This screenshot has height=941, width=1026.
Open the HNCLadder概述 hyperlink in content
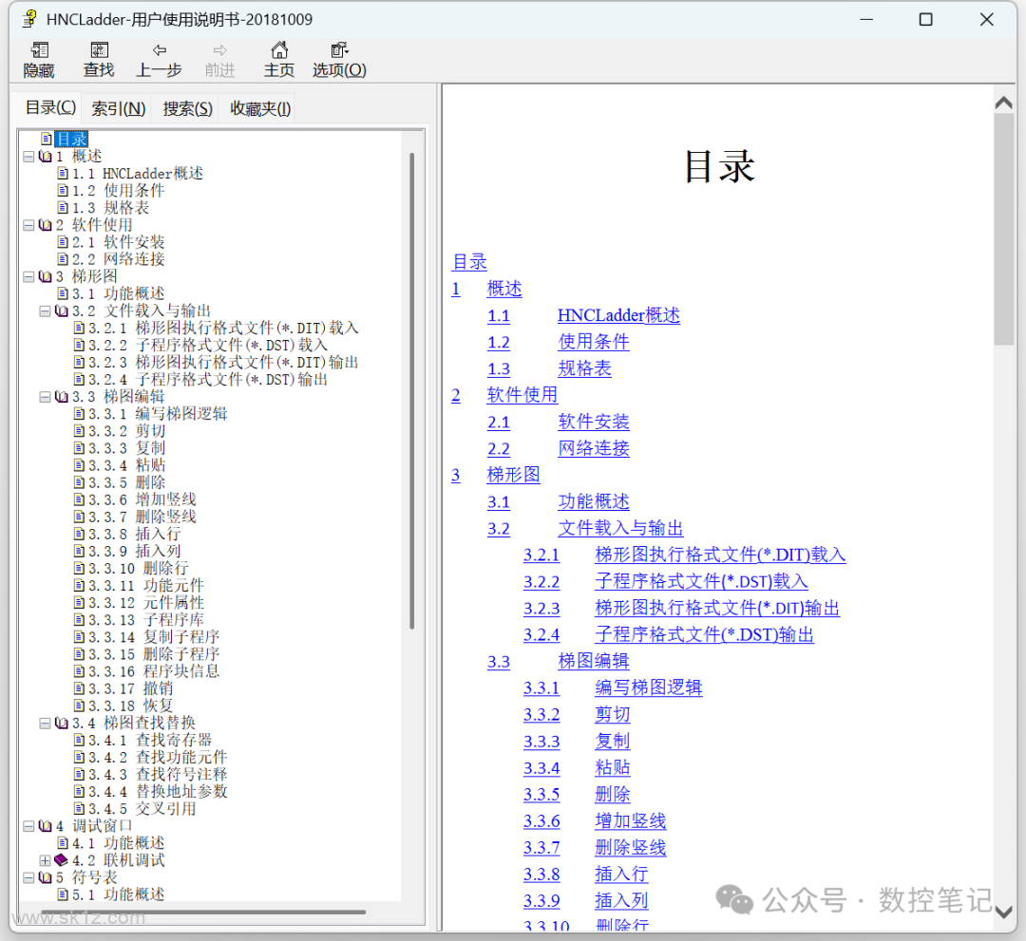coord(618,315)
